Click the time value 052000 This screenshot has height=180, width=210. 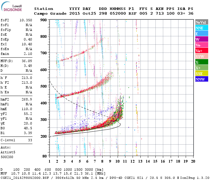118,13
